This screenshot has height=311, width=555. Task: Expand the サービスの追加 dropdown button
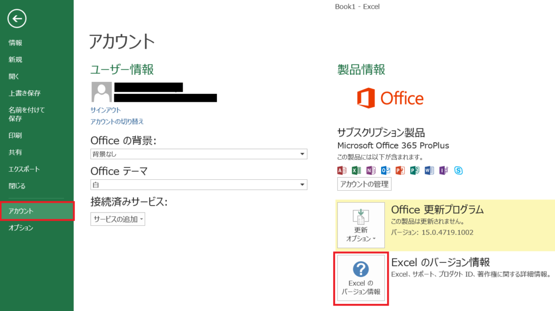tap(118, 219)
